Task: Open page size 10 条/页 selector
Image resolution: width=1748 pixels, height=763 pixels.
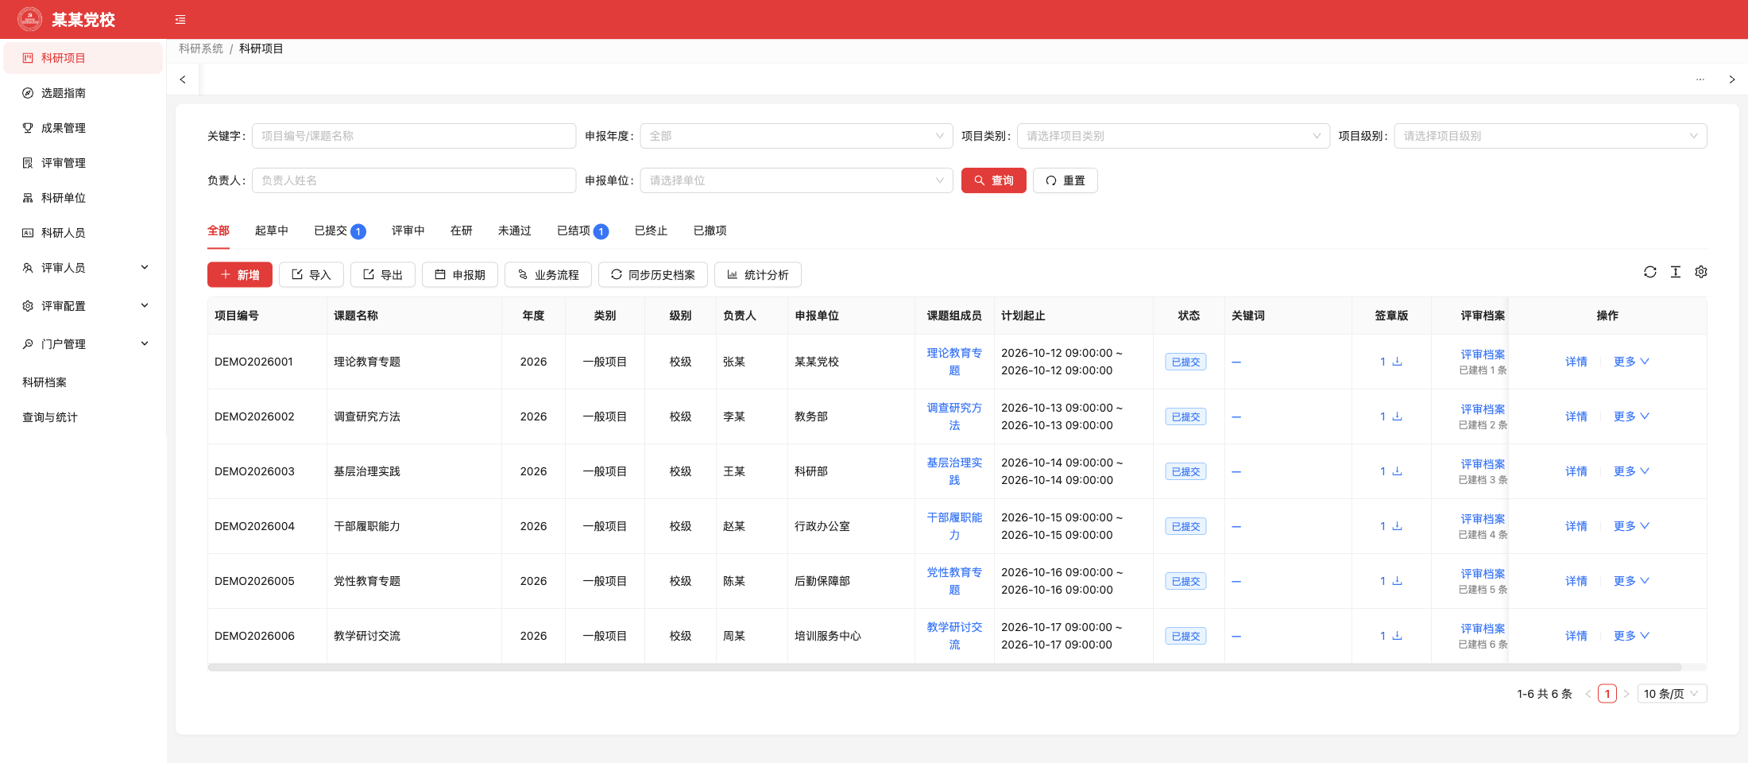Action: [1672, 694]
